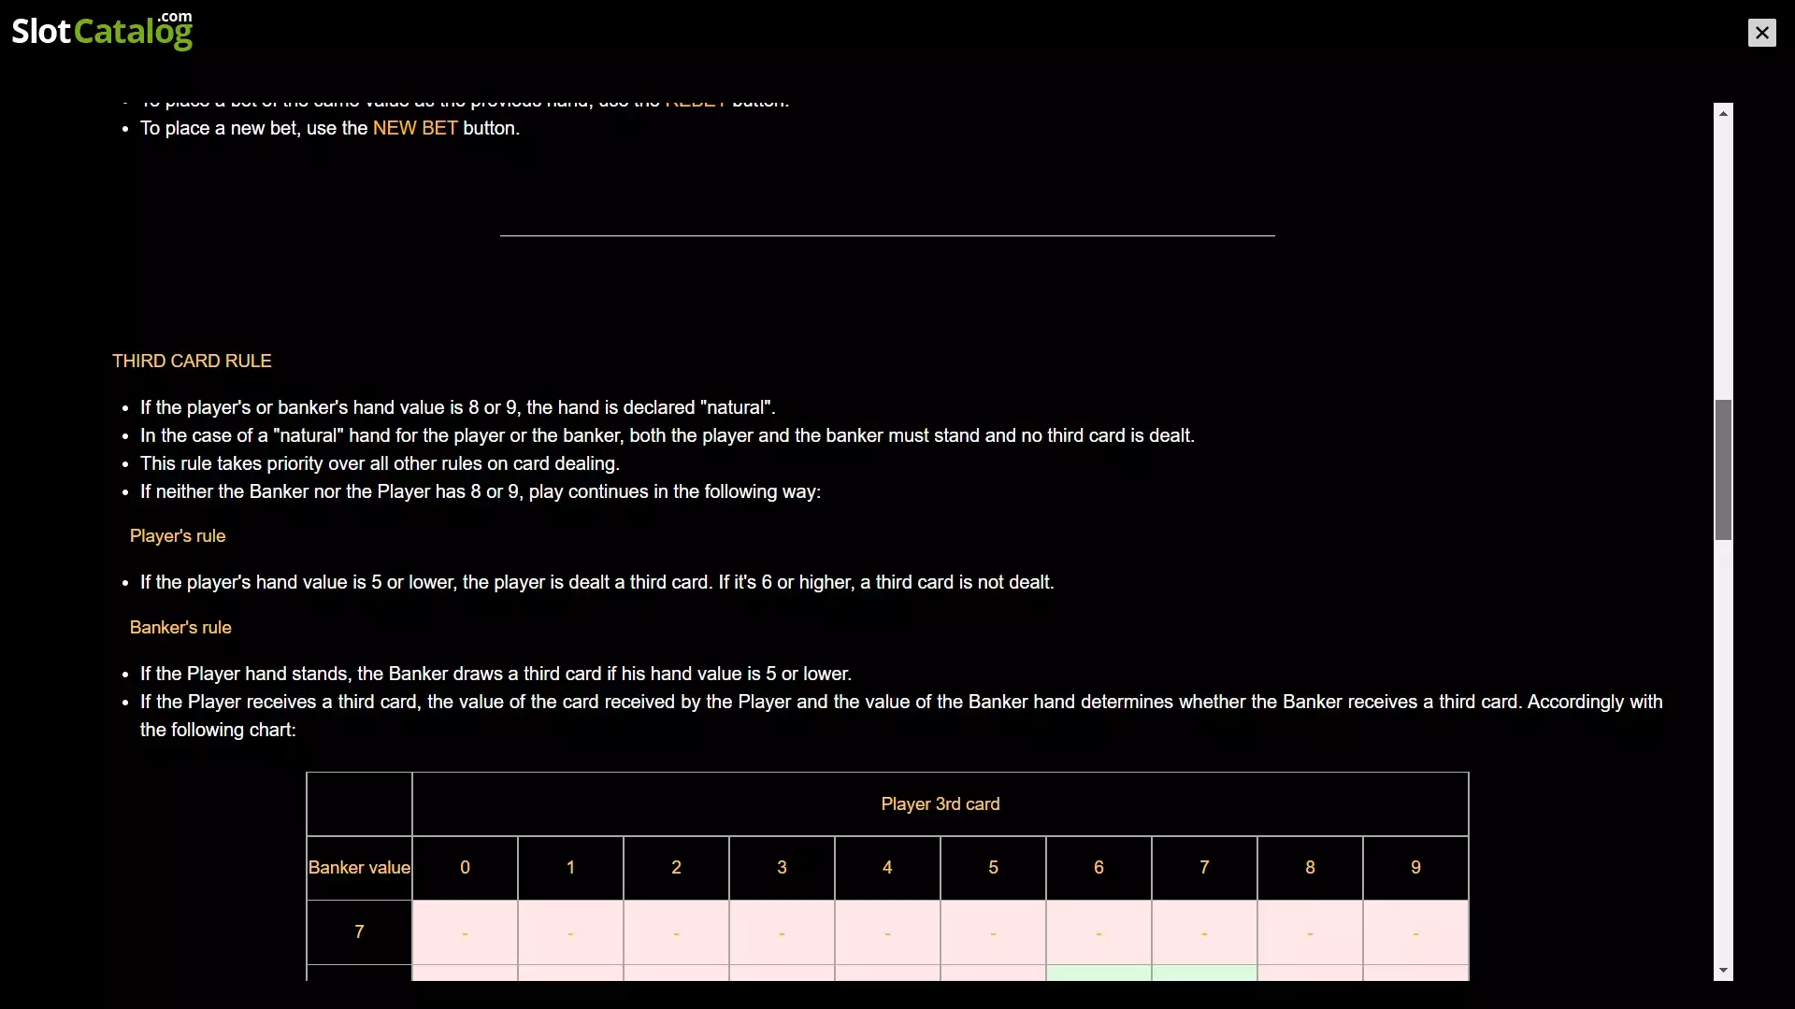Click the Banker value 7 row label

pos(359,932)
